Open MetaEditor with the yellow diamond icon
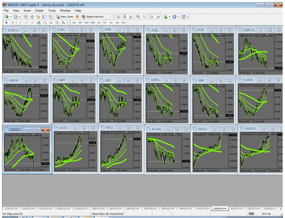This screenshot has width=285, height=218. [77, 17]
